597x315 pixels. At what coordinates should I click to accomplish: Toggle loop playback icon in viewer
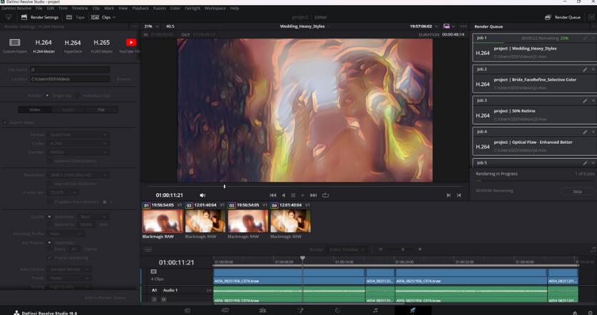tap(325, 195)
